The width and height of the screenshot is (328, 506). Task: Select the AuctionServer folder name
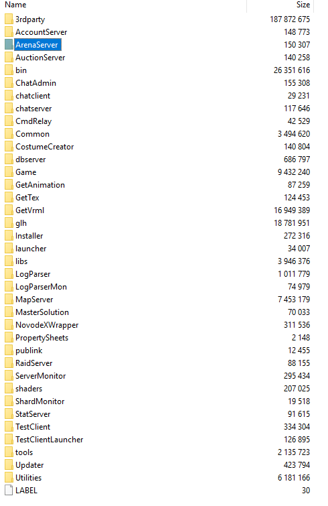coord(40,58)
